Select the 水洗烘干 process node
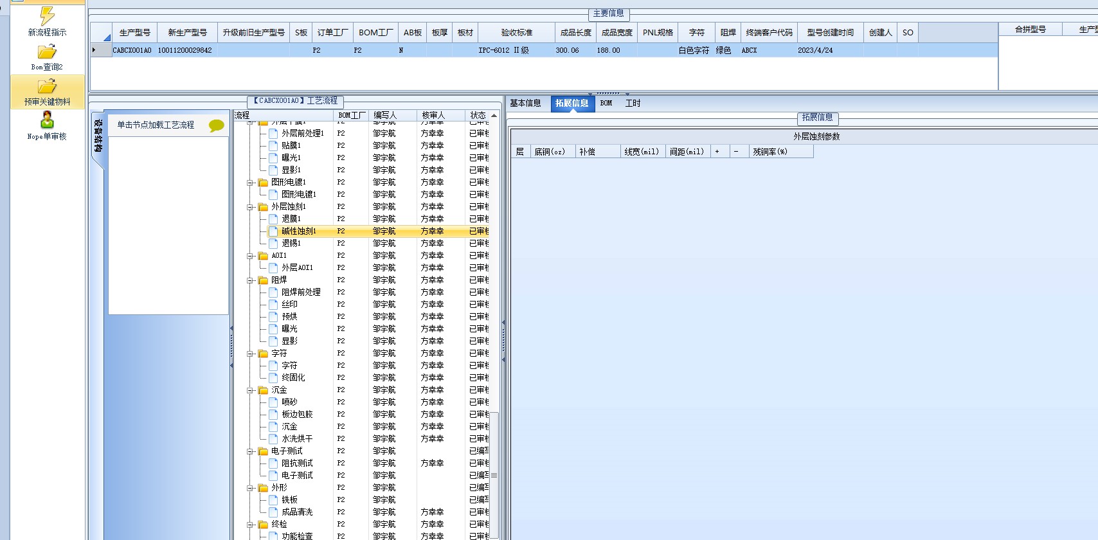 297,439
